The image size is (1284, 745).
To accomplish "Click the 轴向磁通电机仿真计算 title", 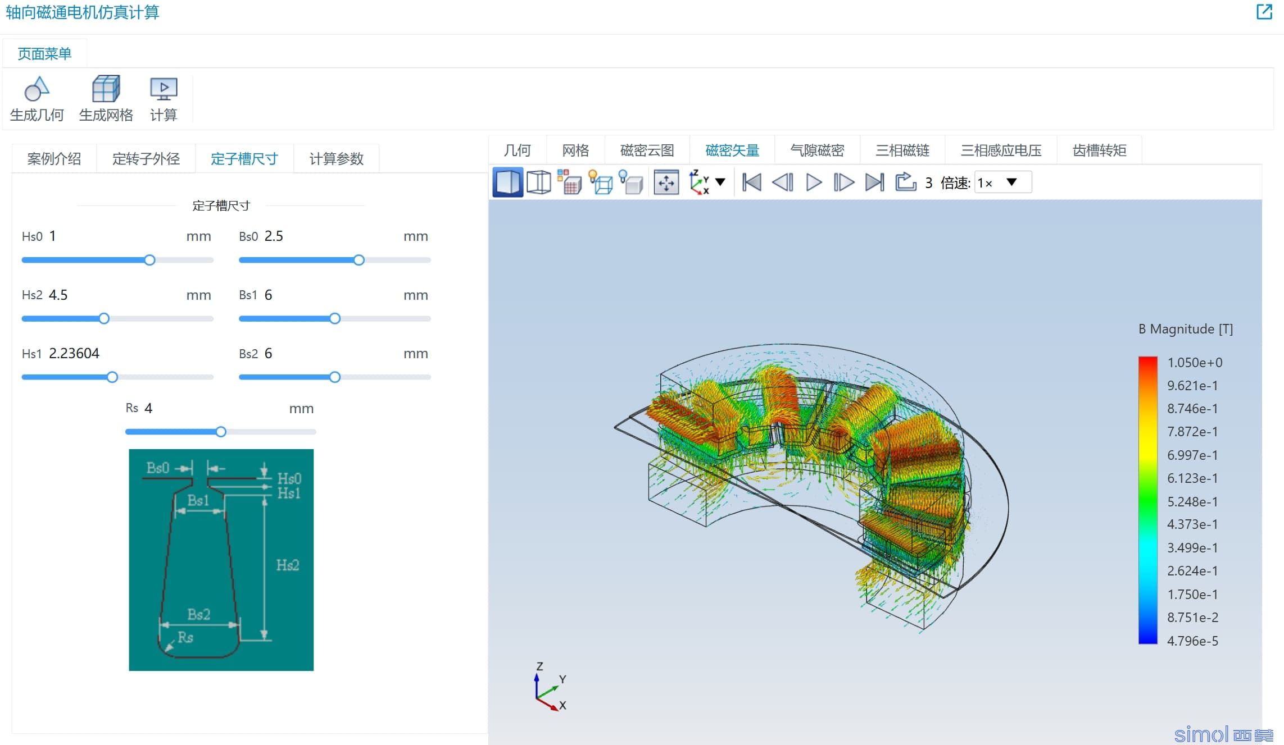I will [83, 12].
